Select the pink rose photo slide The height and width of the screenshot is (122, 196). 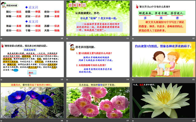tap(98, 101)
